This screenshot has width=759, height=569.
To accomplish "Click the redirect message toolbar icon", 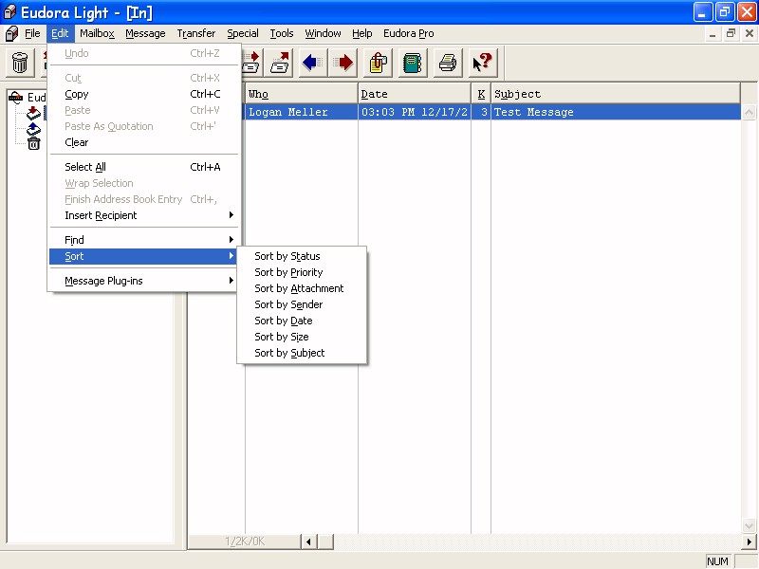I will [280, 63].
